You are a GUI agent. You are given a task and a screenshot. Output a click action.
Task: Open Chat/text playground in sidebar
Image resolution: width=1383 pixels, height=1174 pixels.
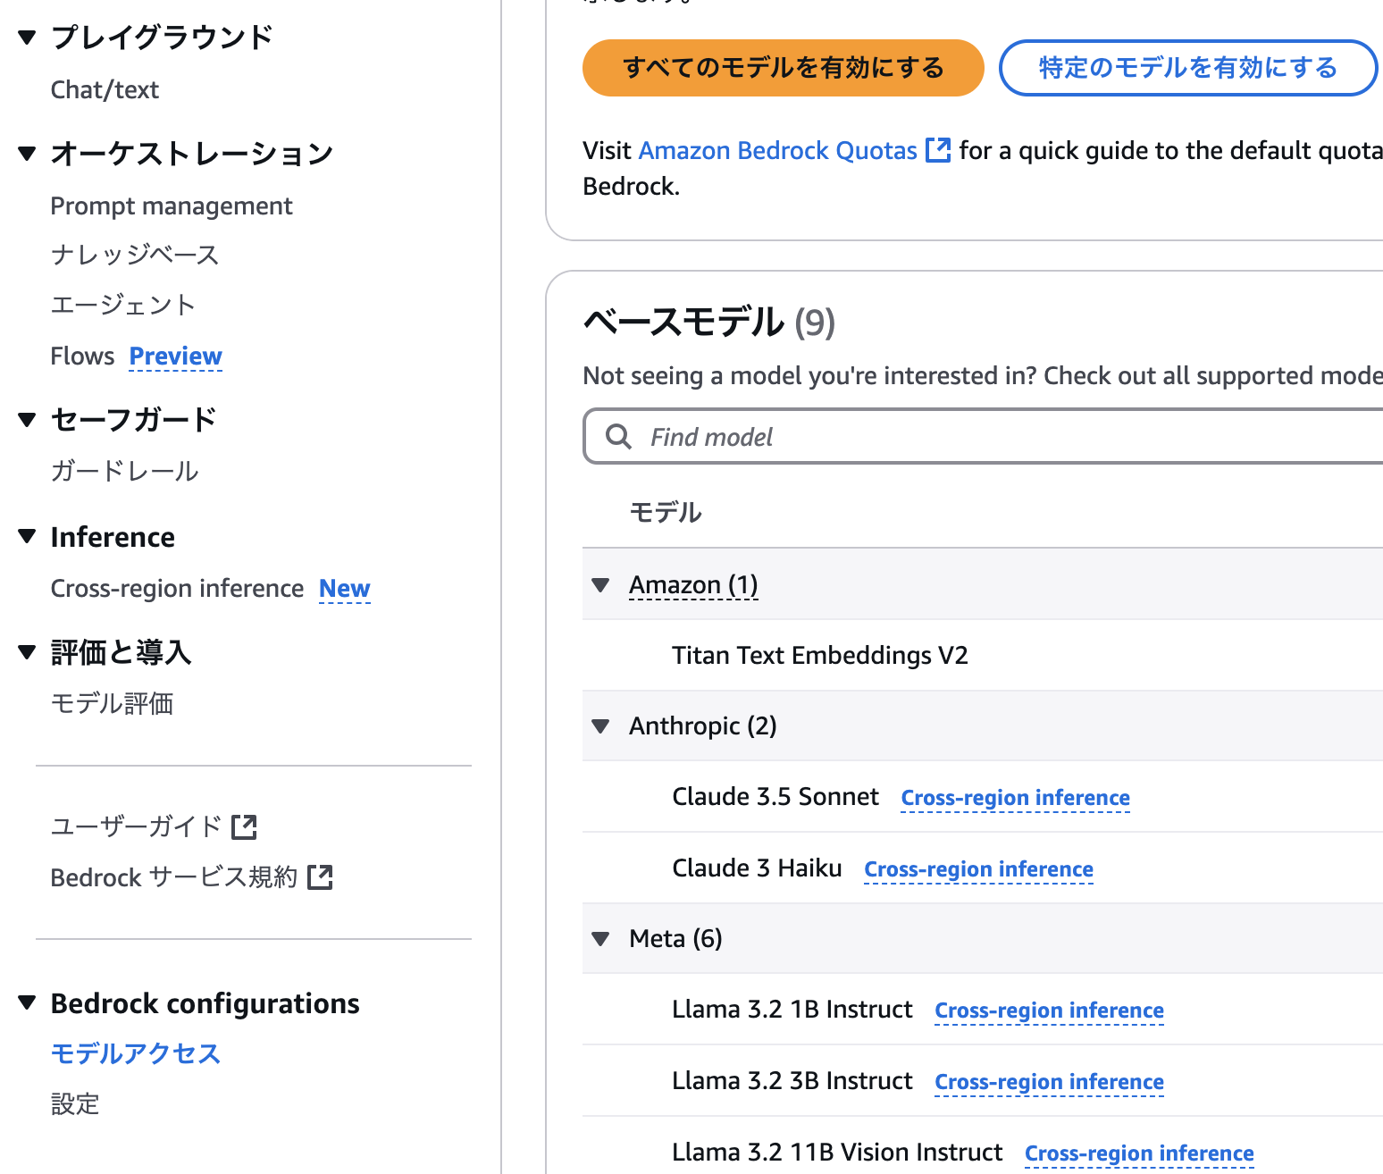click(x=105, y=90)
